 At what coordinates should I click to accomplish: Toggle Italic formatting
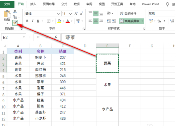click(x=33, y=21)
